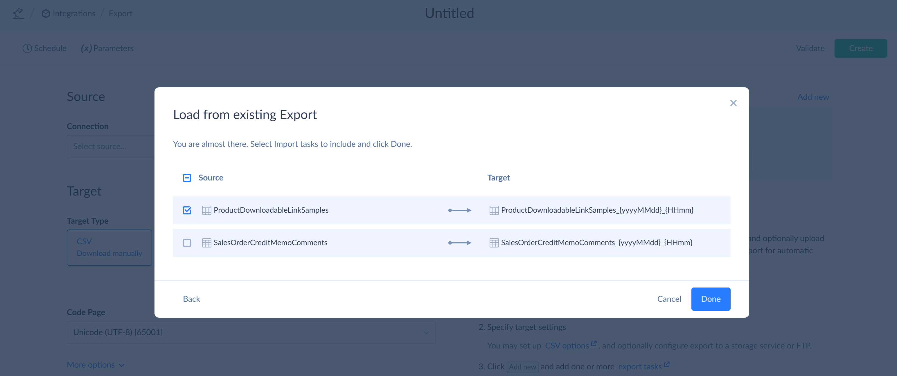Click the Add new tasks link
897x376 pixels.
813,97
